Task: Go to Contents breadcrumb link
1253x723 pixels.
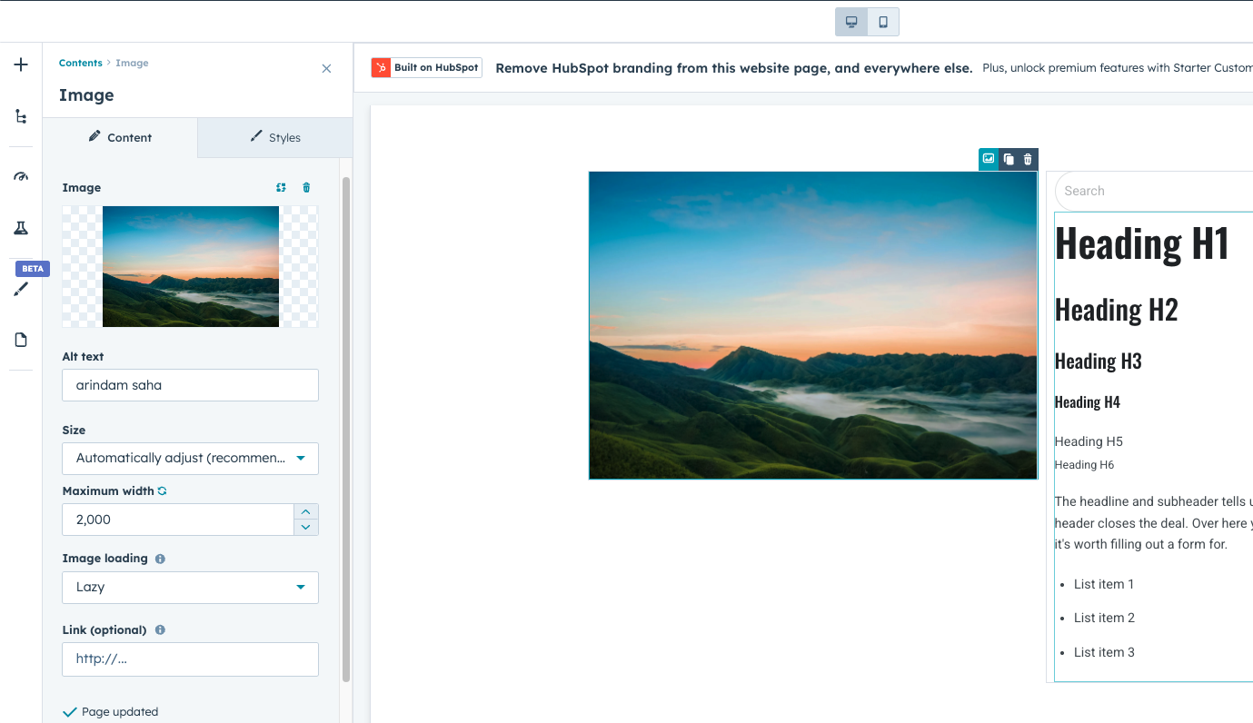Action: pyautogui.click(x=81, y=64)
